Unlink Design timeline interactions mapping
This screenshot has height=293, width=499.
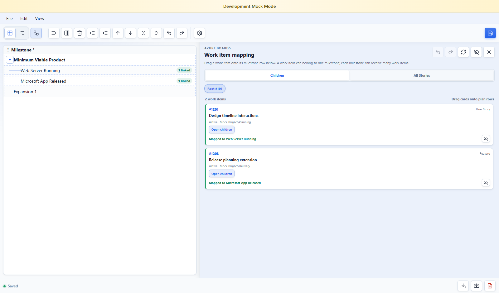(x=486, y=139)
